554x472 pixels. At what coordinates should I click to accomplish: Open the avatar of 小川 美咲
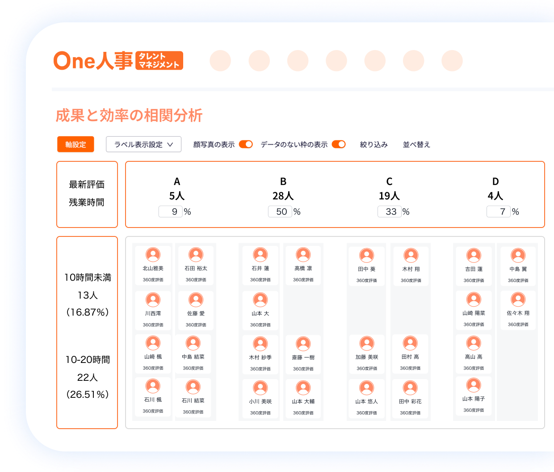point(260,388)
